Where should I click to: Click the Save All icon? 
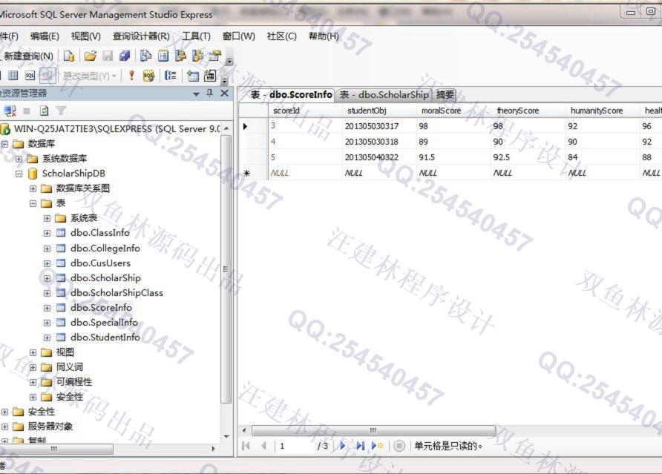coord(125,56)
